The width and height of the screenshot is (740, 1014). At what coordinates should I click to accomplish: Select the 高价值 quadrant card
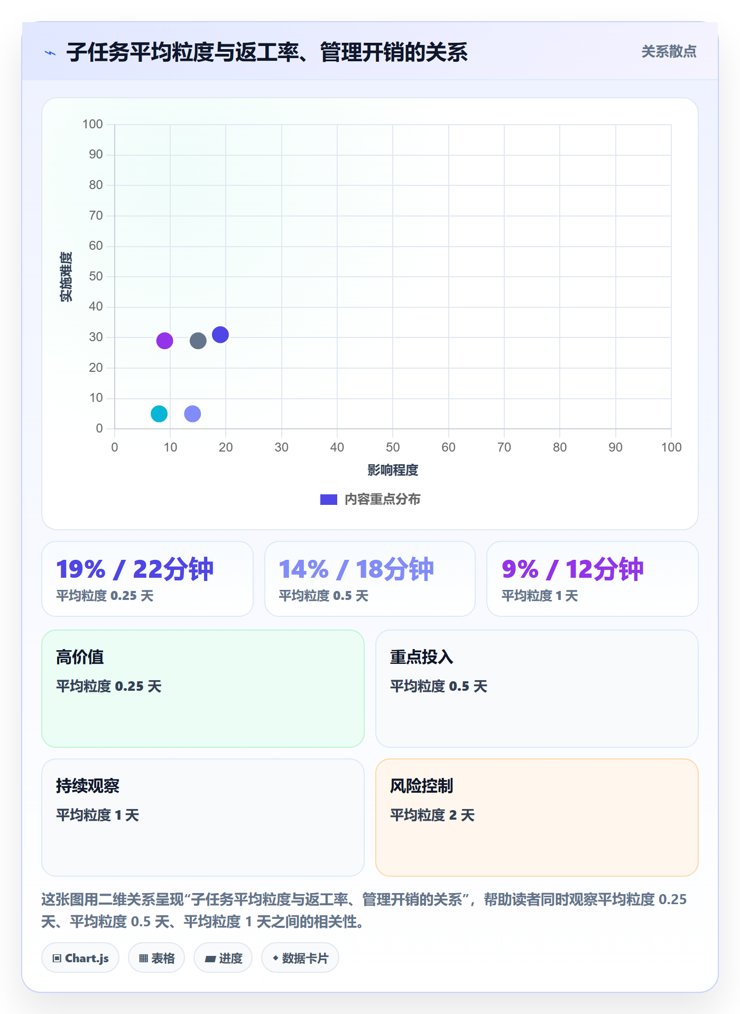point(203,689)
